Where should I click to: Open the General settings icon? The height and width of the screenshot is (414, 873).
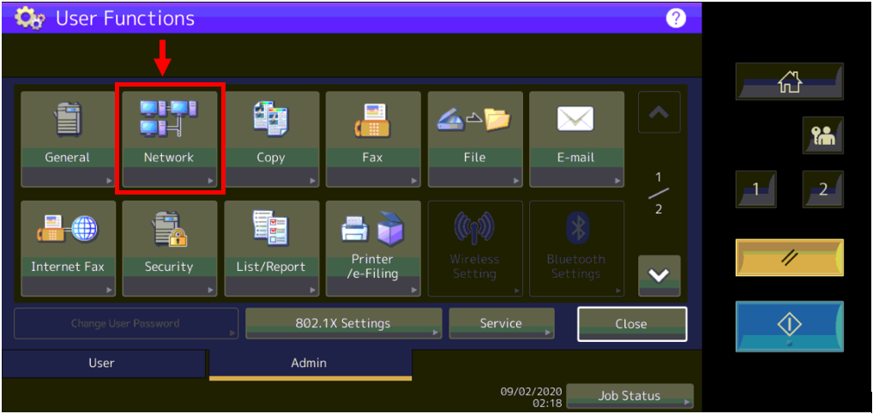pyautogui.click(x=67, y=138)
